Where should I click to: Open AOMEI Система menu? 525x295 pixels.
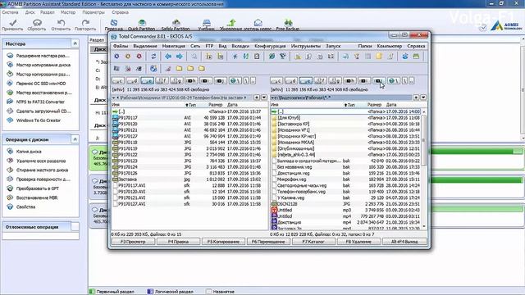(10, 12)
